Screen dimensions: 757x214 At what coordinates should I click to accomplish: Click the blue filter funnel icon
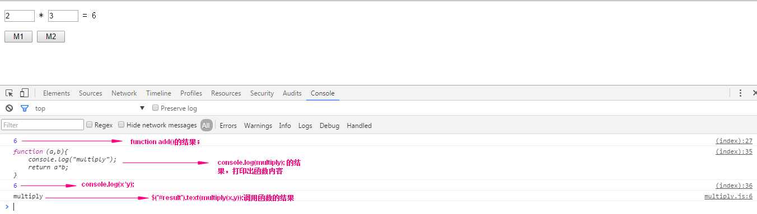[24, 108]
